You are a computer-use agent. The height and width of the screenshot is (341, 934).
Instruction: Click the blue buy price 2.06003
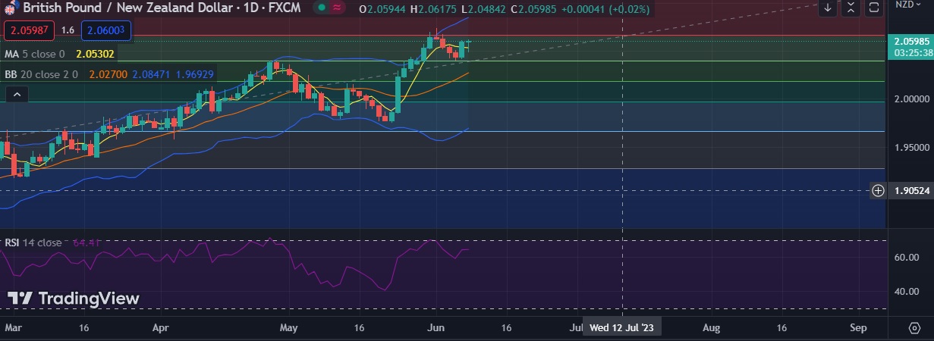[107, 30]
